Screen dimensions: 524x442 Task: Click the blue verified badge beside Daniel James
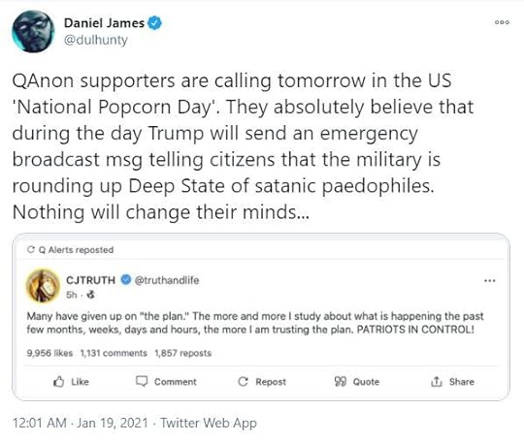pos(154,23)
